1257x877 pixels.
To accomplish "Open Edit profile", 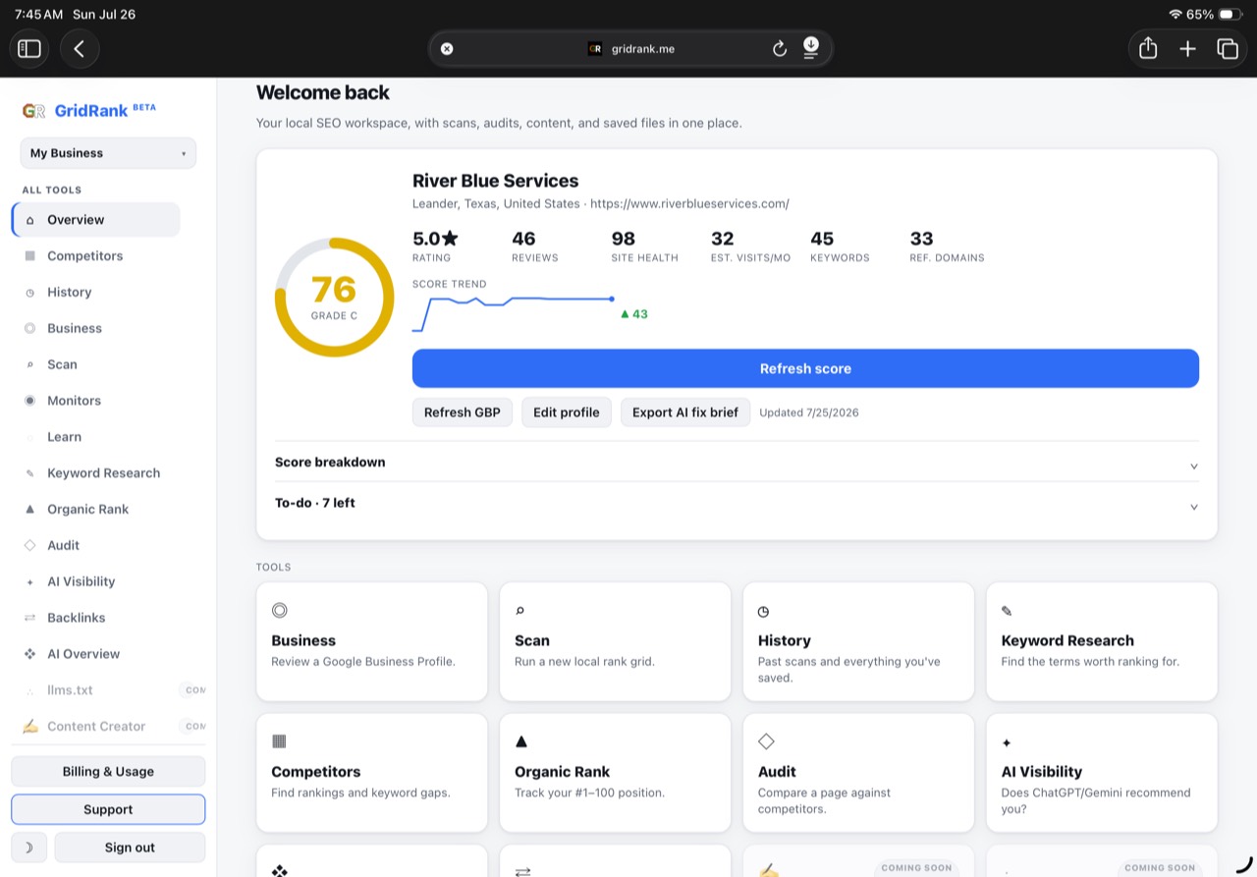I will pyautogui.click(x=567, y=412).
